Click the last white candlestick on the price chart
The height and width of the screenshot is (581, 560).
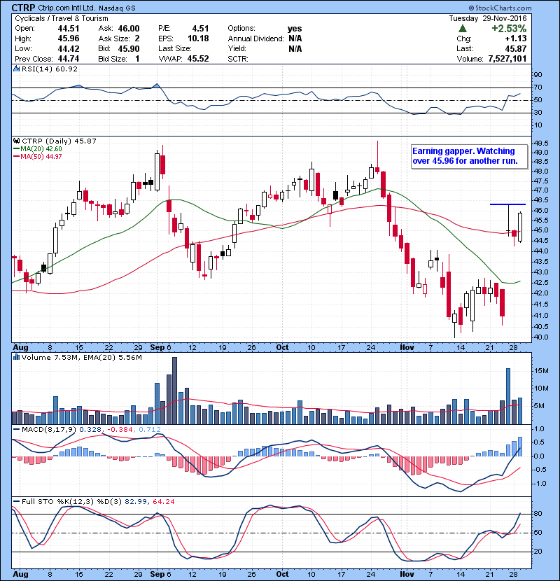click(x=520, y=227)
